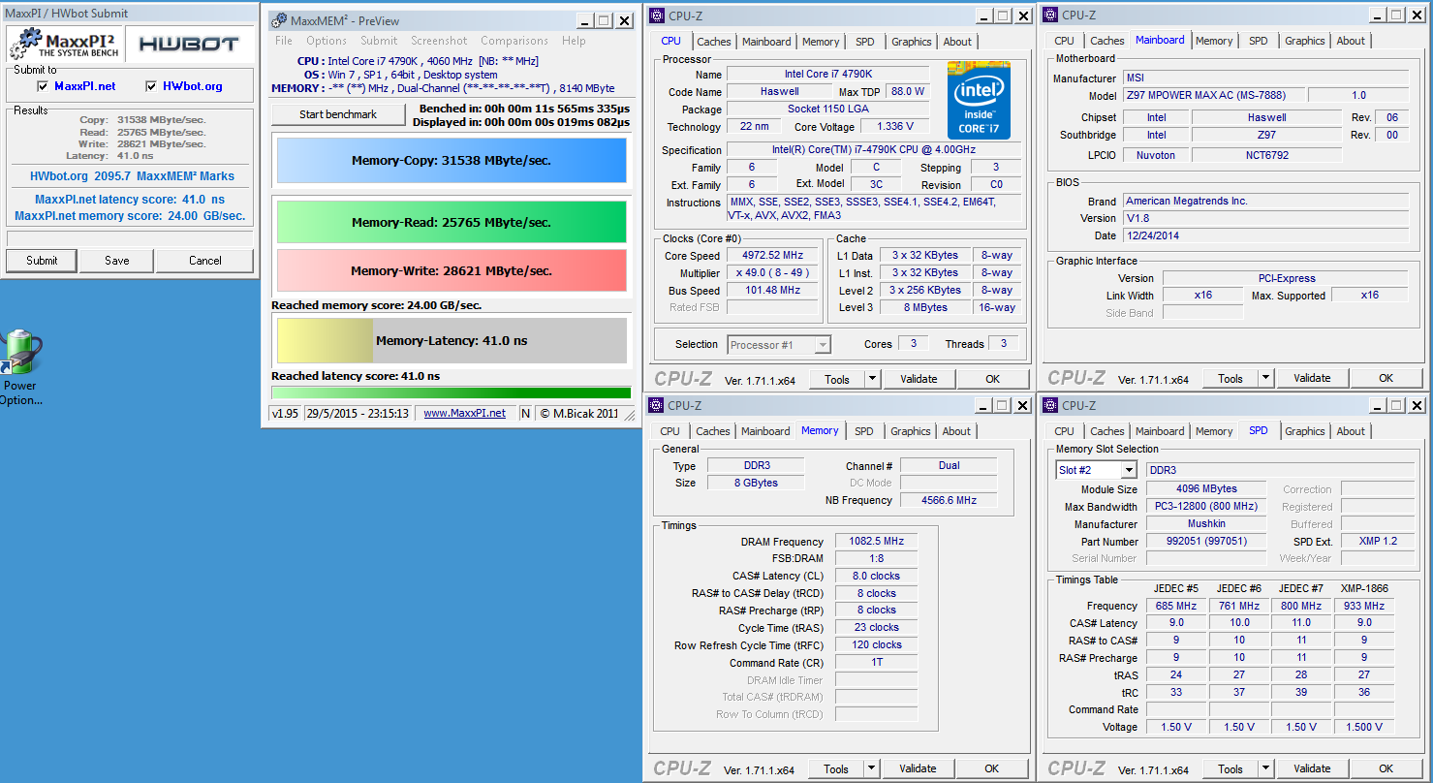
Task: Click the Intel Core i7 logo badge
Action: tap(979, 101)
